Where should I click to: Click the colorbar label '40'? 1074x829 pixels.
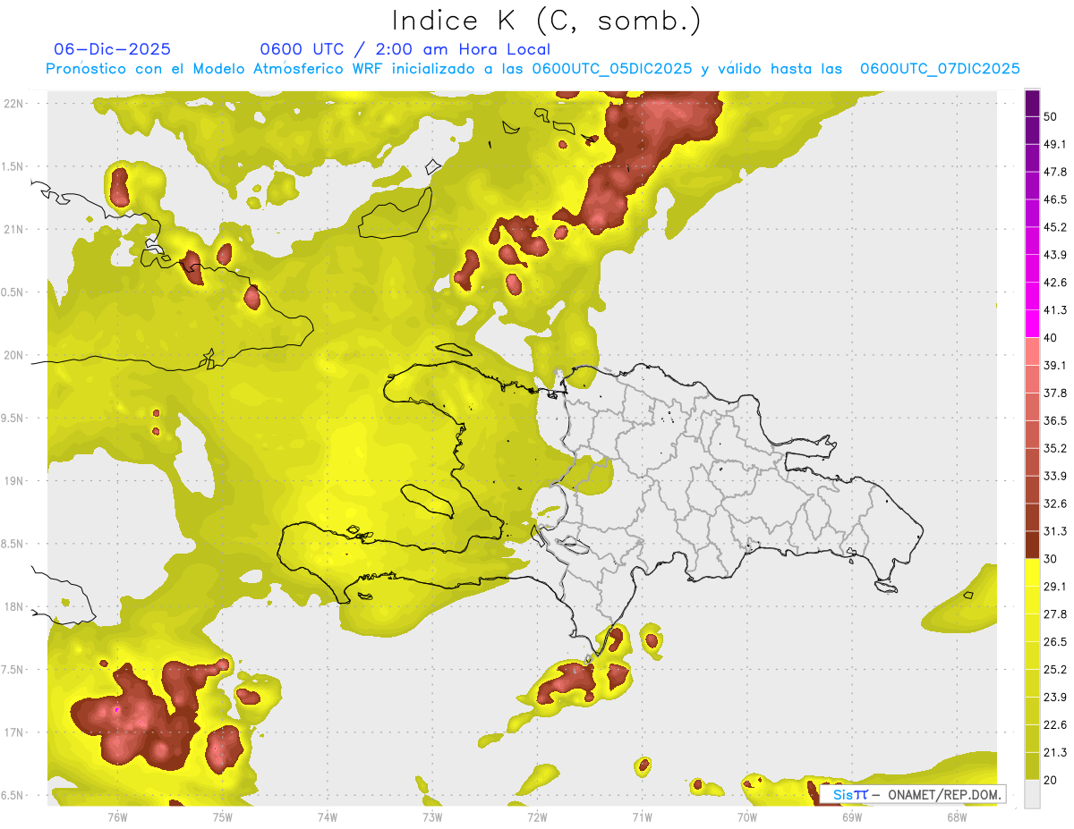coord(1051,338)
